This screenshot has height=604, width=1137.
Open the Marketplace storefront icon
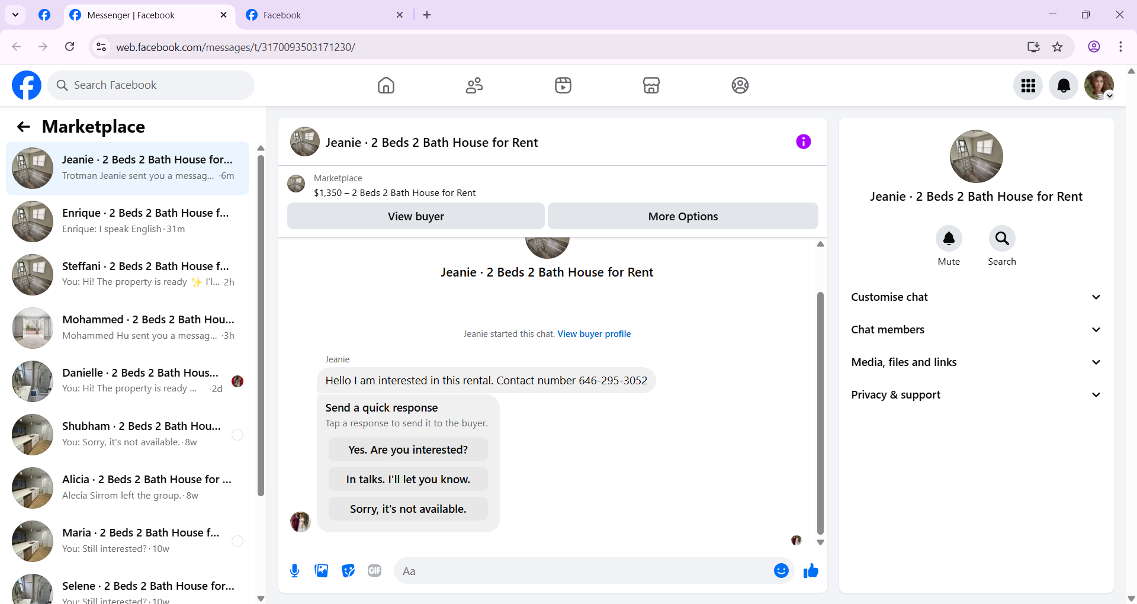pyautogui.click(x=651, y=85)
